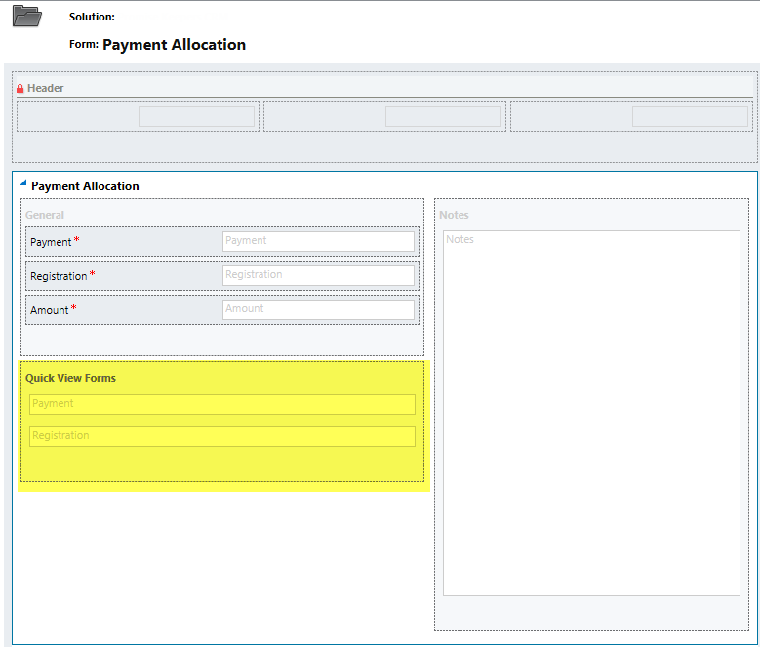Select the Registration input in General section
This screenshot has height=647, width=760.
318,275
